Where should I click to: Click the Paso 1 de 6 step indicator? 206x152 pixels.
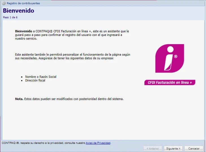point(10,17)
